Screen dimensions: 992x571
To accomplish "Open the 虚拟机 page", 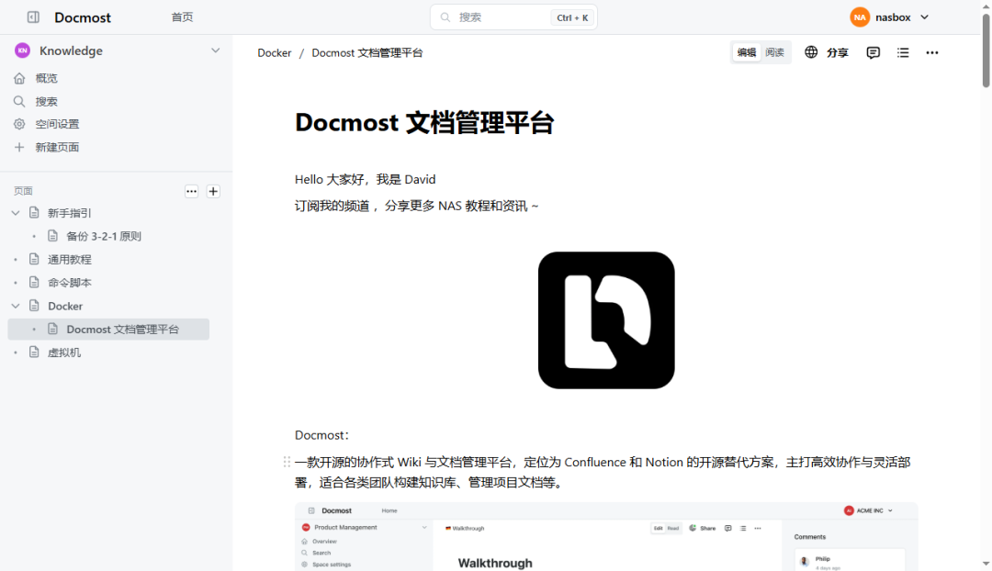I will coord(64,353).
